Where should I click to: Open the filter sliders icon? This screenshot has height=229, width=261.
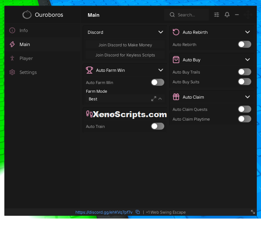217,15
